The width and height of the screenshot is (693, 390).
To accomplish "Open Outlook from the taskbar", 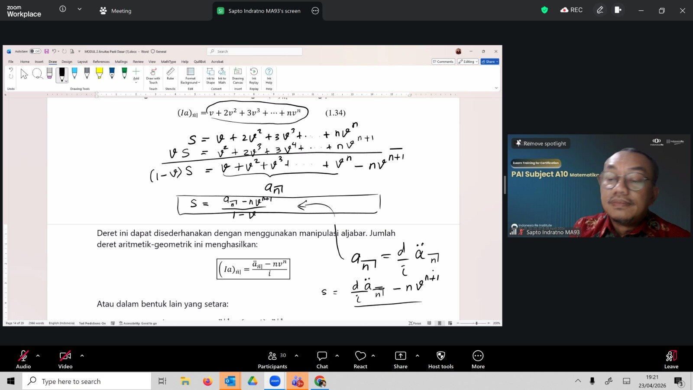I will click(x=230, y=381).
